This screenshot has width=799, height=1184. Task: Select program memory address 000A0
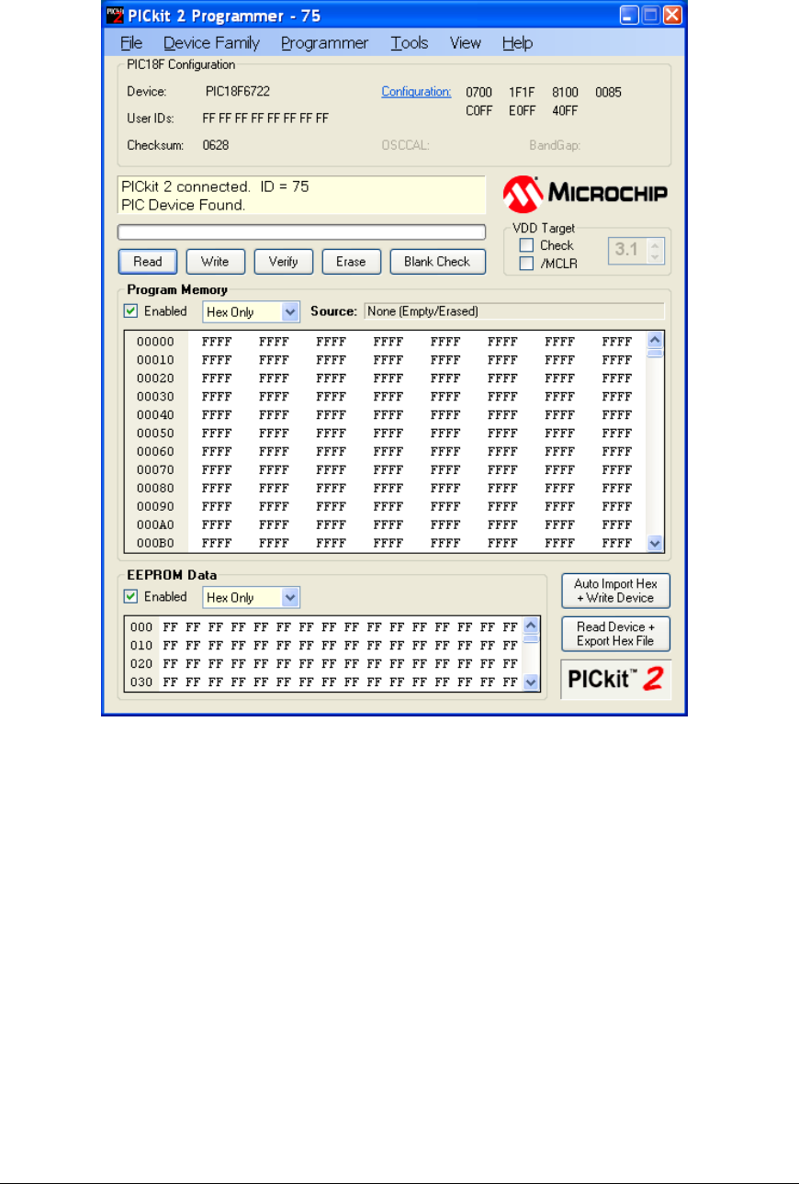point(155,524)
